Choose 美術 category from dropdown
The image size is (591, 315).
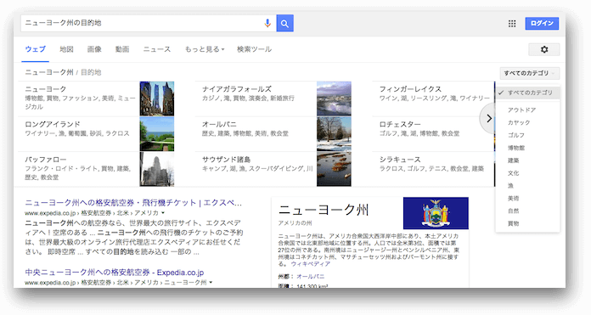(514, 198)
